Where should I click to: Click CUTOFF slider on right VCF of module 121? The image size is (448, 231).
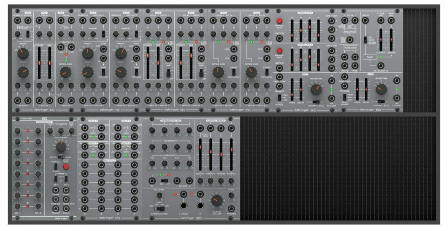[181, 62]
